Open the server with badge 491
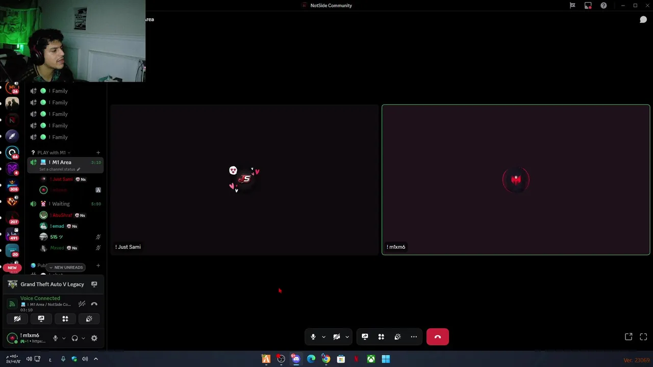 point(12,234)
